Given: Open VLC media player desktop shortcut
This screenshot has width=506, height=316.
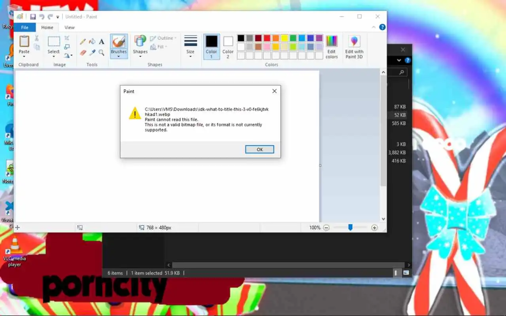Looking at the screenshot, I should pos(15,251).
